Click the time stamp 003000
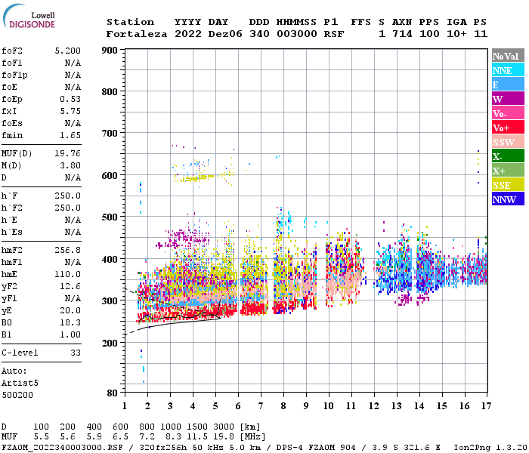 click(297, 34)
